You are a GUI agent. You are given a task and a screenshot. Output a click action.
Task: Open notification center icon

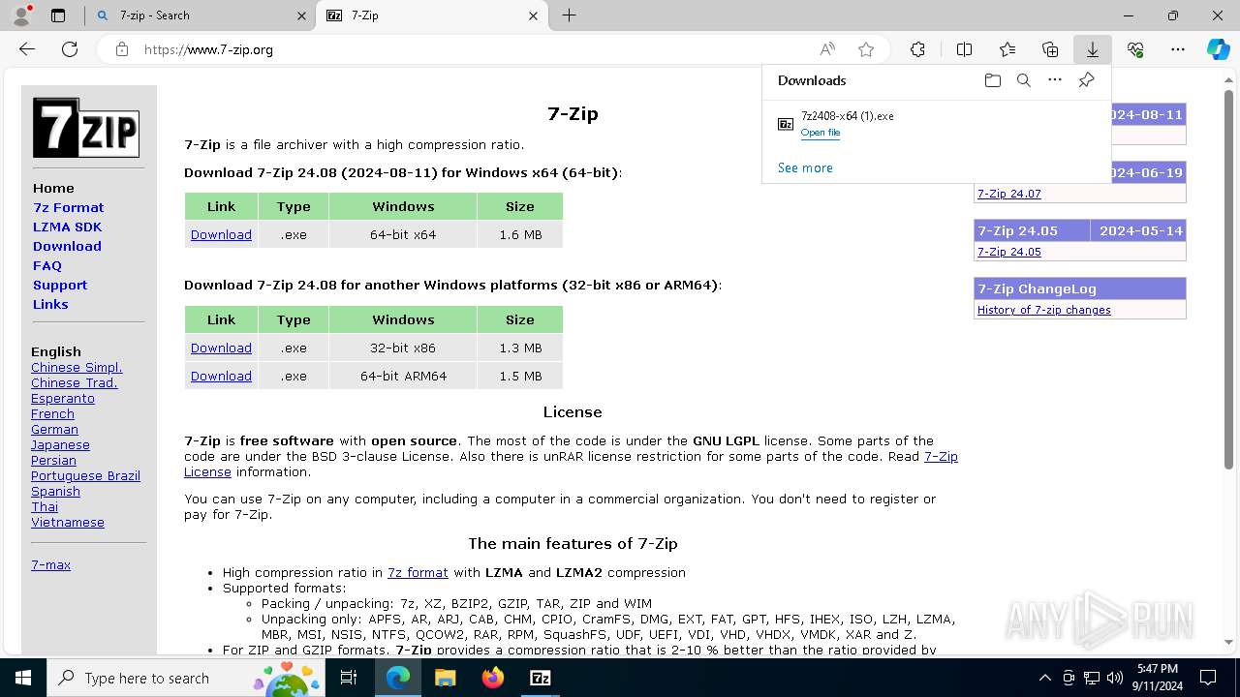[1208, 678]
